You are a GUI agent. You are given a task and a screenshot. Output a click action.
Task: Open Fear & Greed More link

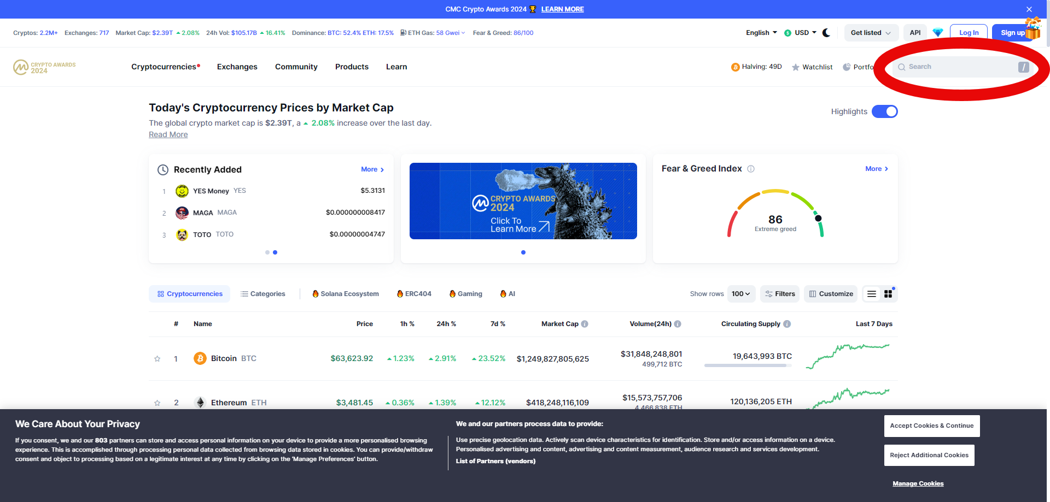(877, 169)
